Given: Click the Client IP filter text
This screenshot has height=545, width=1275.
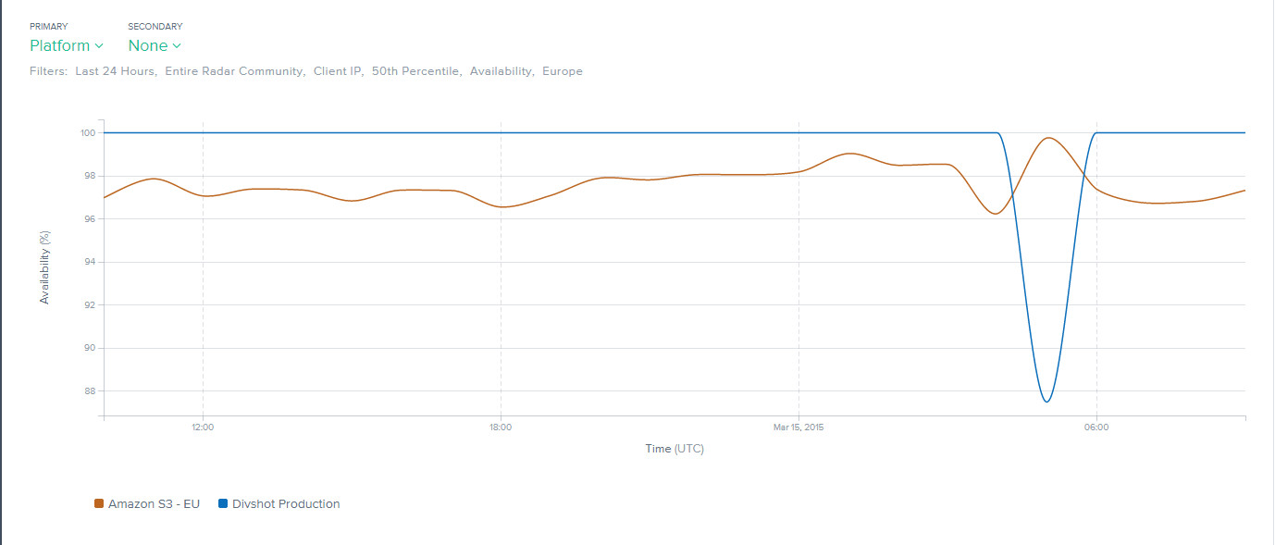Looking at the screenshot, I should pyautogui.click(x=337, y=71).
